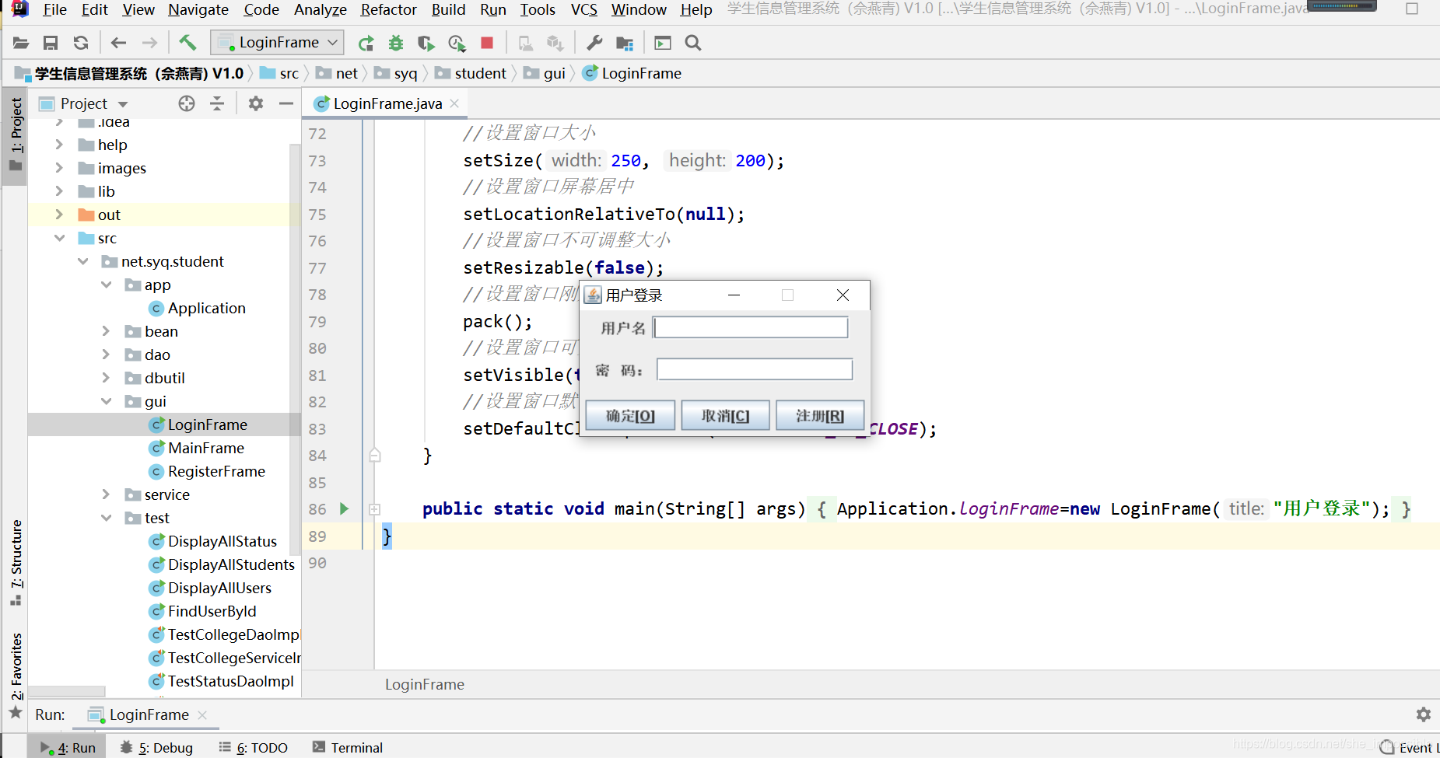Click the Run with Coverage icon

coord(426,43)
